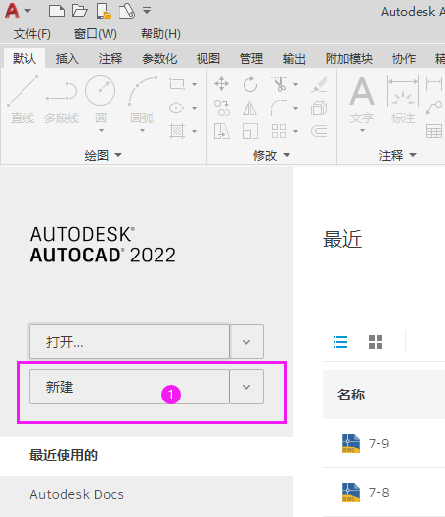This screenshot has width=445, height=517.
Task: Switch to the 视图 ribbon tab
Action: click(208, 59)
